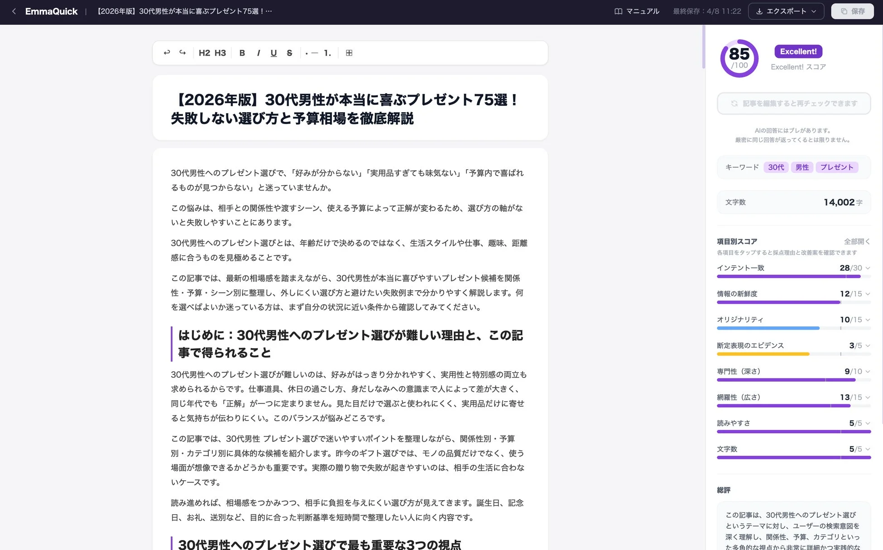The width and height of the screenshot is (883, 550).
Task: Click the redo arrow in the editor toolbar
Action: click(182, 53)
